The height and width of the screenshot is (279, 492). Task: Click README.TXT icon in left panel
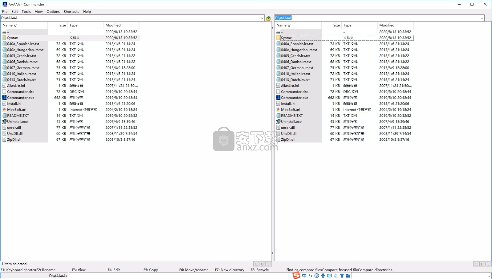tap(4, 116)
